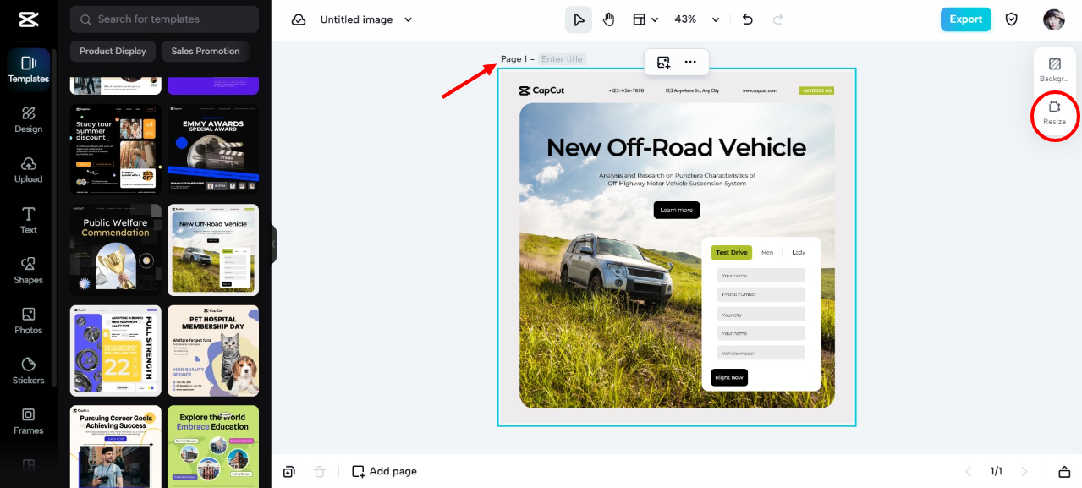This screenshot has width=1082, height=488.
Task: Click the add image icon above the canvas
Action: (663, 62)
